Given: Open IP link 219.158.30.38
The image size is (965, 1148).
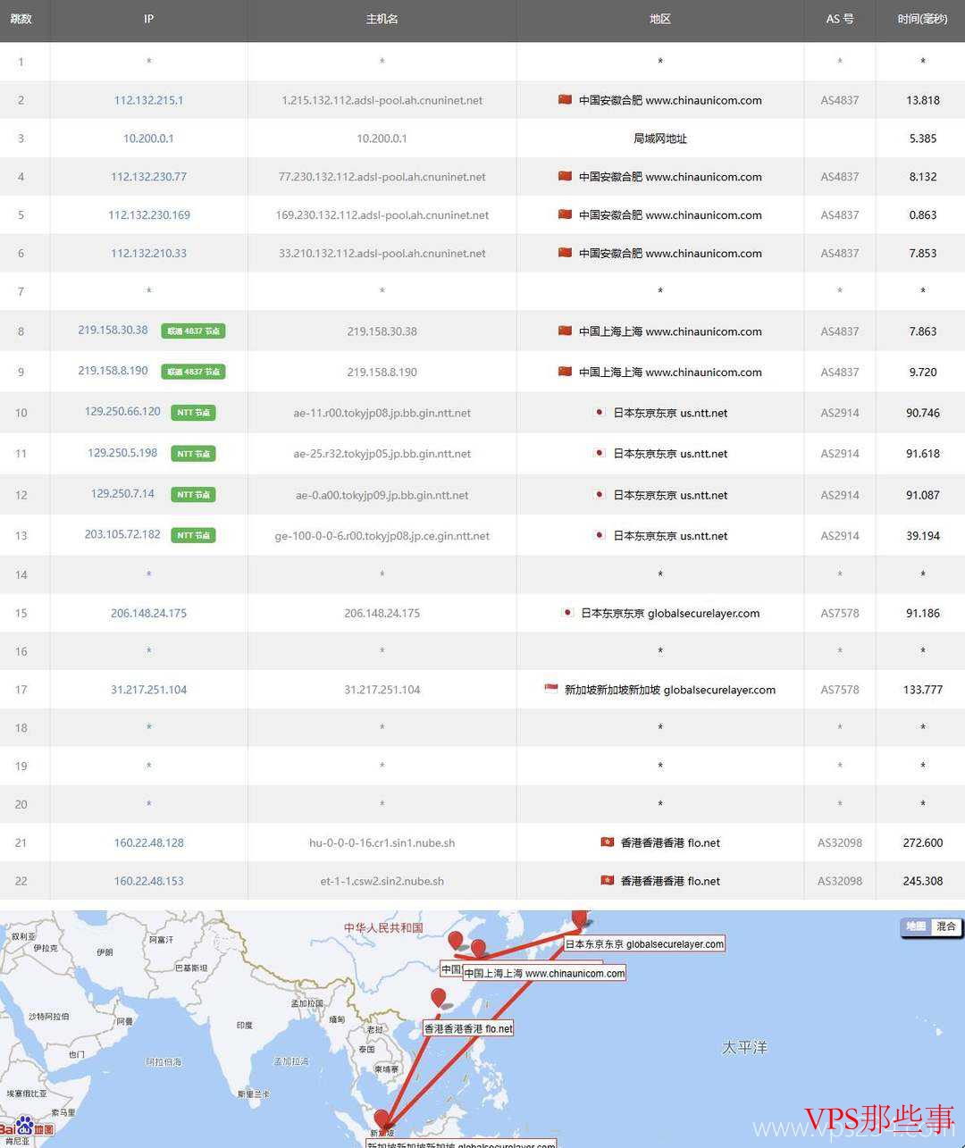Looking at the screenshot, I should click(x=113, y=331).
